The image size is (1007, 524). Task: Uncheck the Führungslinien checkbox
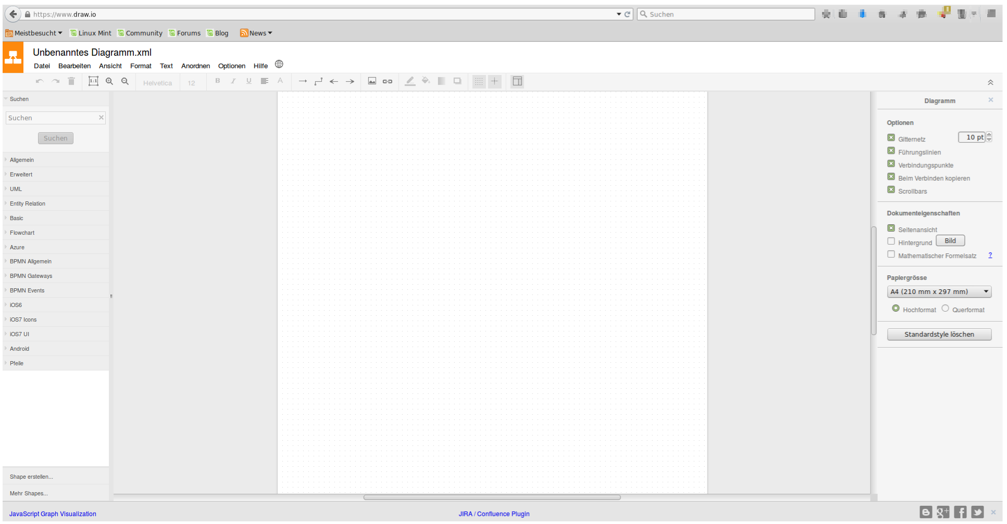pyautogui.click(x=891, y=150)
